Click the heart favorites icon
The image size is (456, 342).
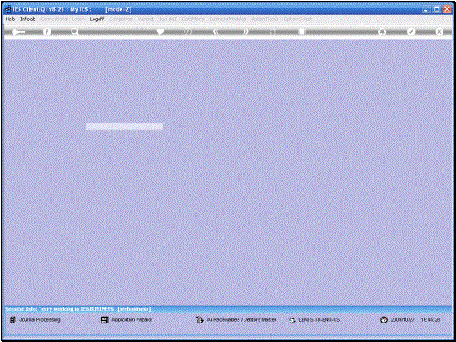[160, 31]
